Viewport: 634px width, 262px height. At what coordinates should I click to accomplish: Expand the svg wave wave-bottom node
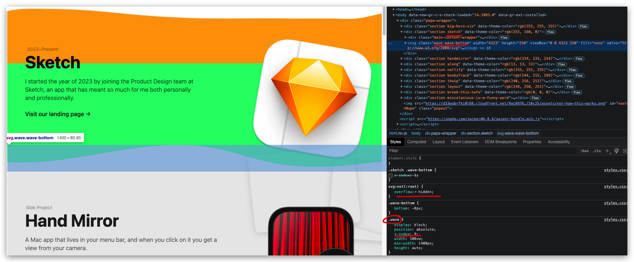pyautogui.click(x=405, y=43)
